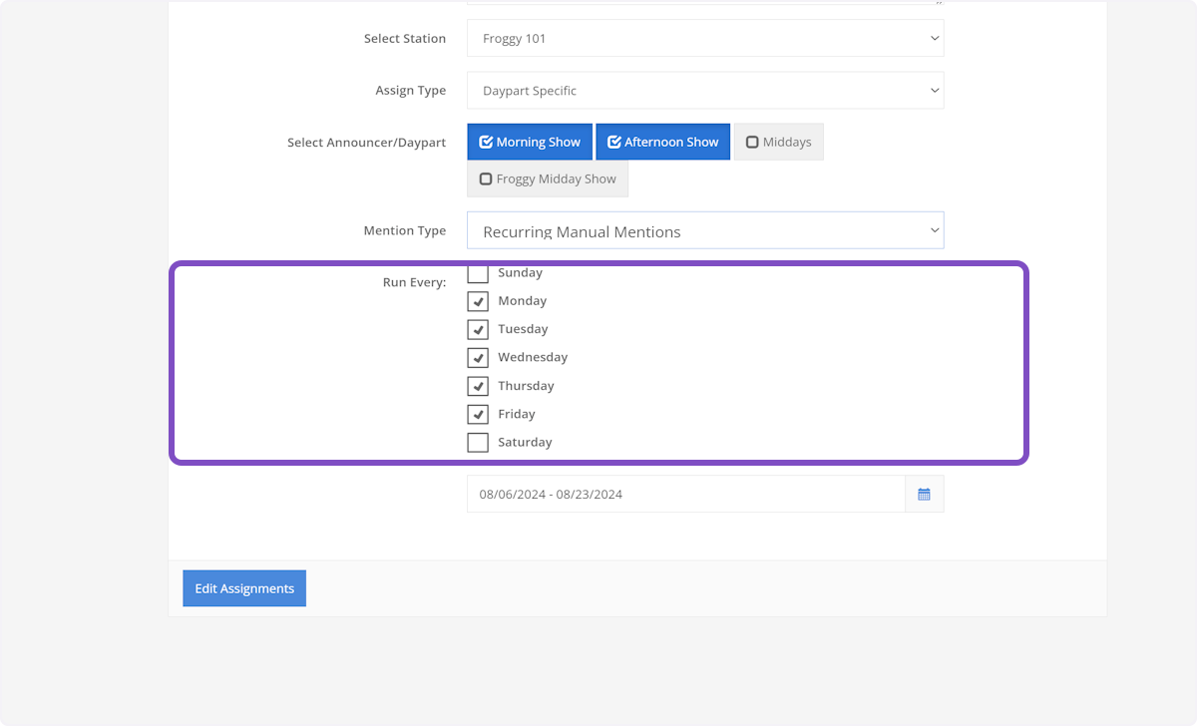Click the date range input field
The height and width of the screenshot is (726, 1197).
pyautogui.click(x=685, y=494)
